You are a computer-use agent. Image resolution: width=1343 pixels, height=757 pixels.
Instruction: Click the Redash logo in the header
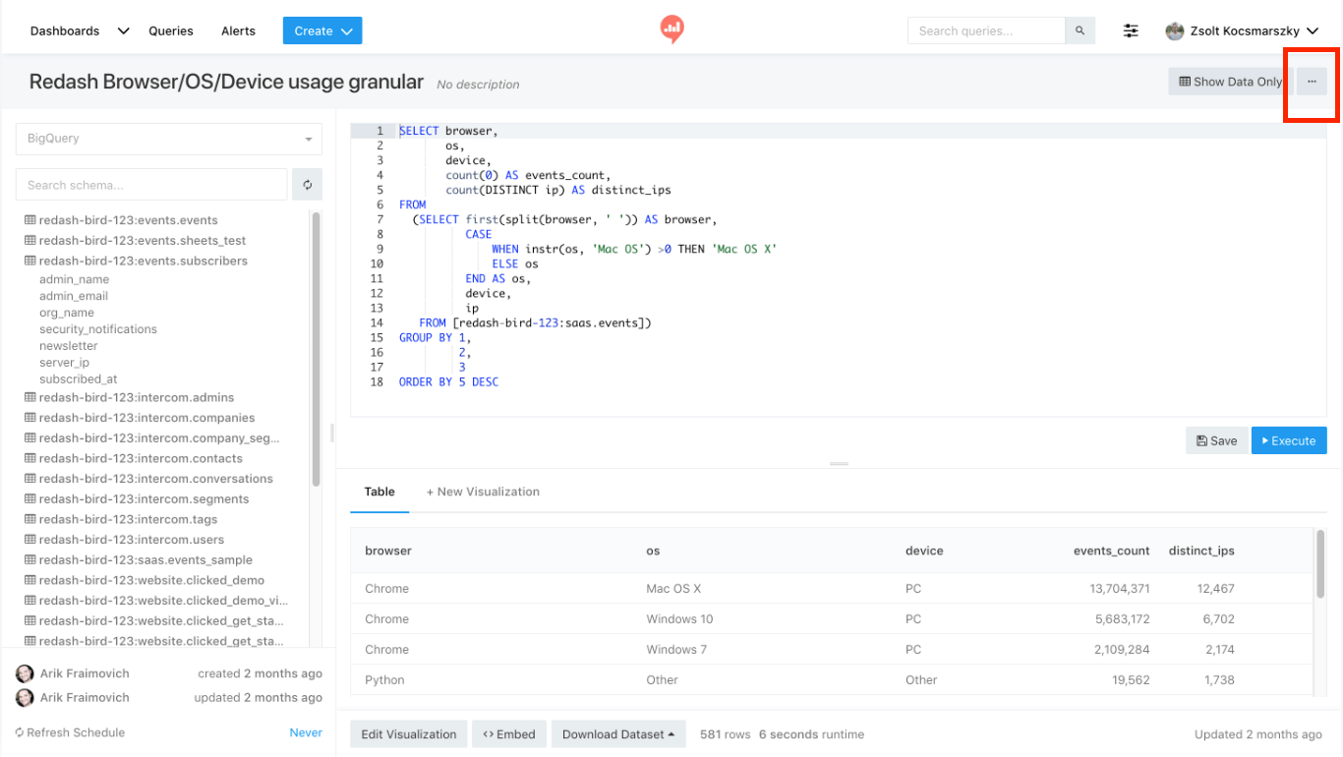tap(671, 29)
